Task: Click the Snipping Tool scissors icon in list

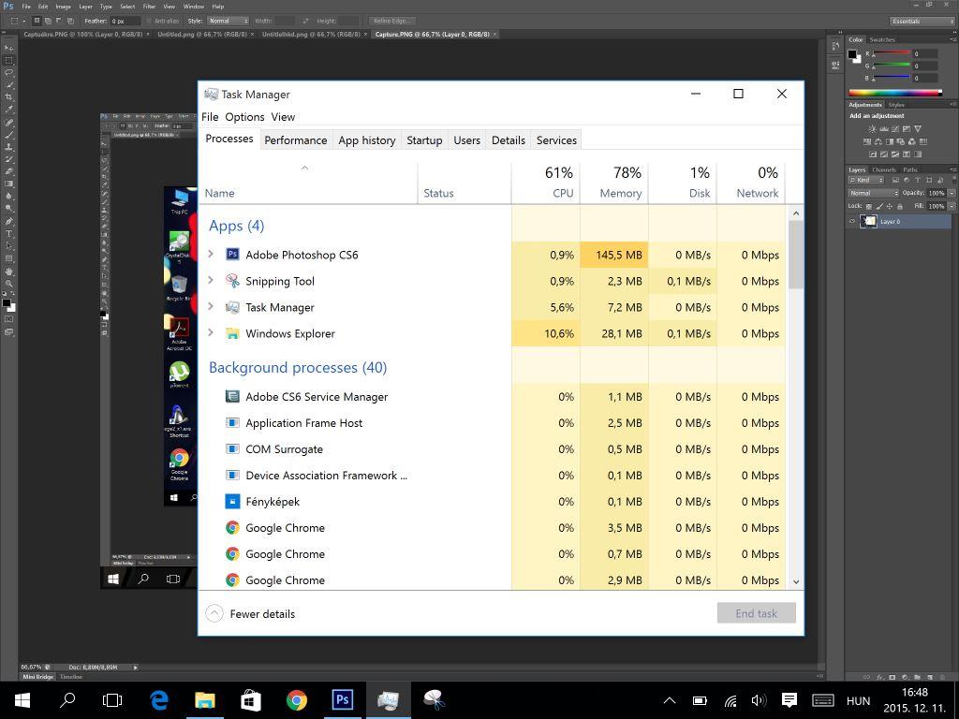Action: 232,281
